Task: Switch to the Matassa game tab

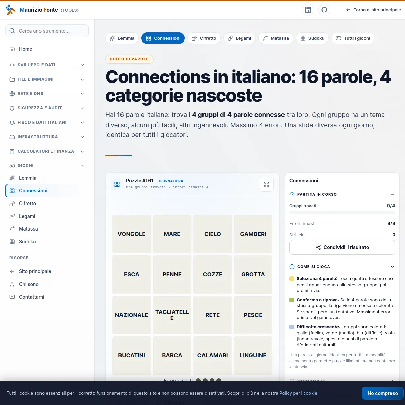Action: tap(276, 38)
